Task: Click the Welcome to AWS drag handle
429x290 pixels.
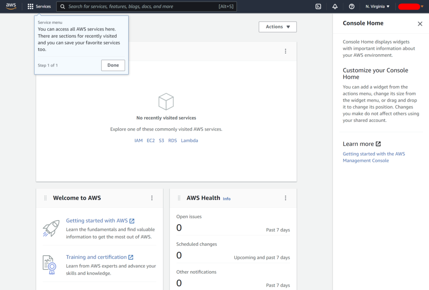Action: 45,198
